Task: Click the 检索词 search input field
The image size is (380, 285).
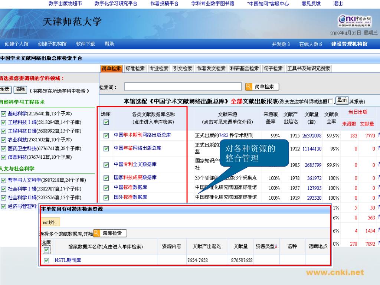Action: point(183,86)
